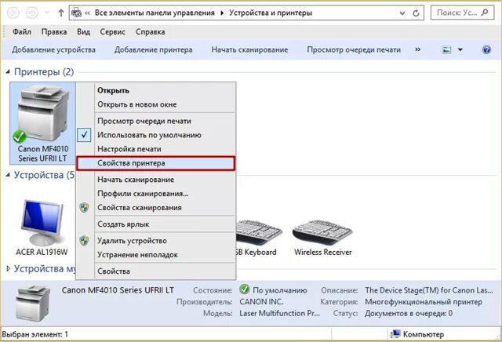Show more toolbar commands chevron

(x=417, y=49)
